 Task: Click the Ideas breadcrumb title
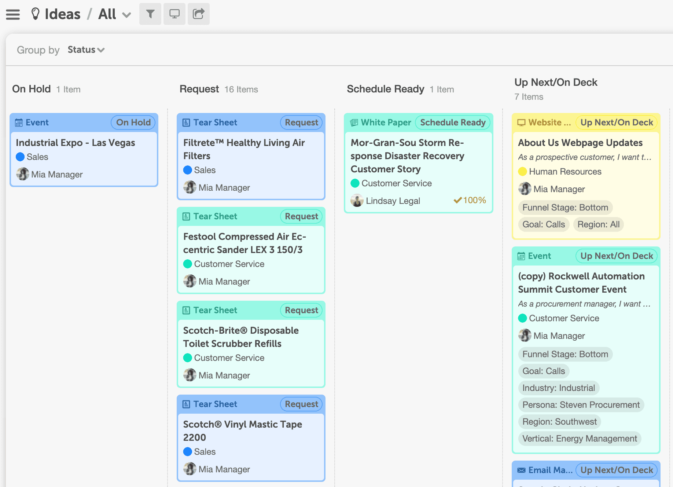(62, 14)
